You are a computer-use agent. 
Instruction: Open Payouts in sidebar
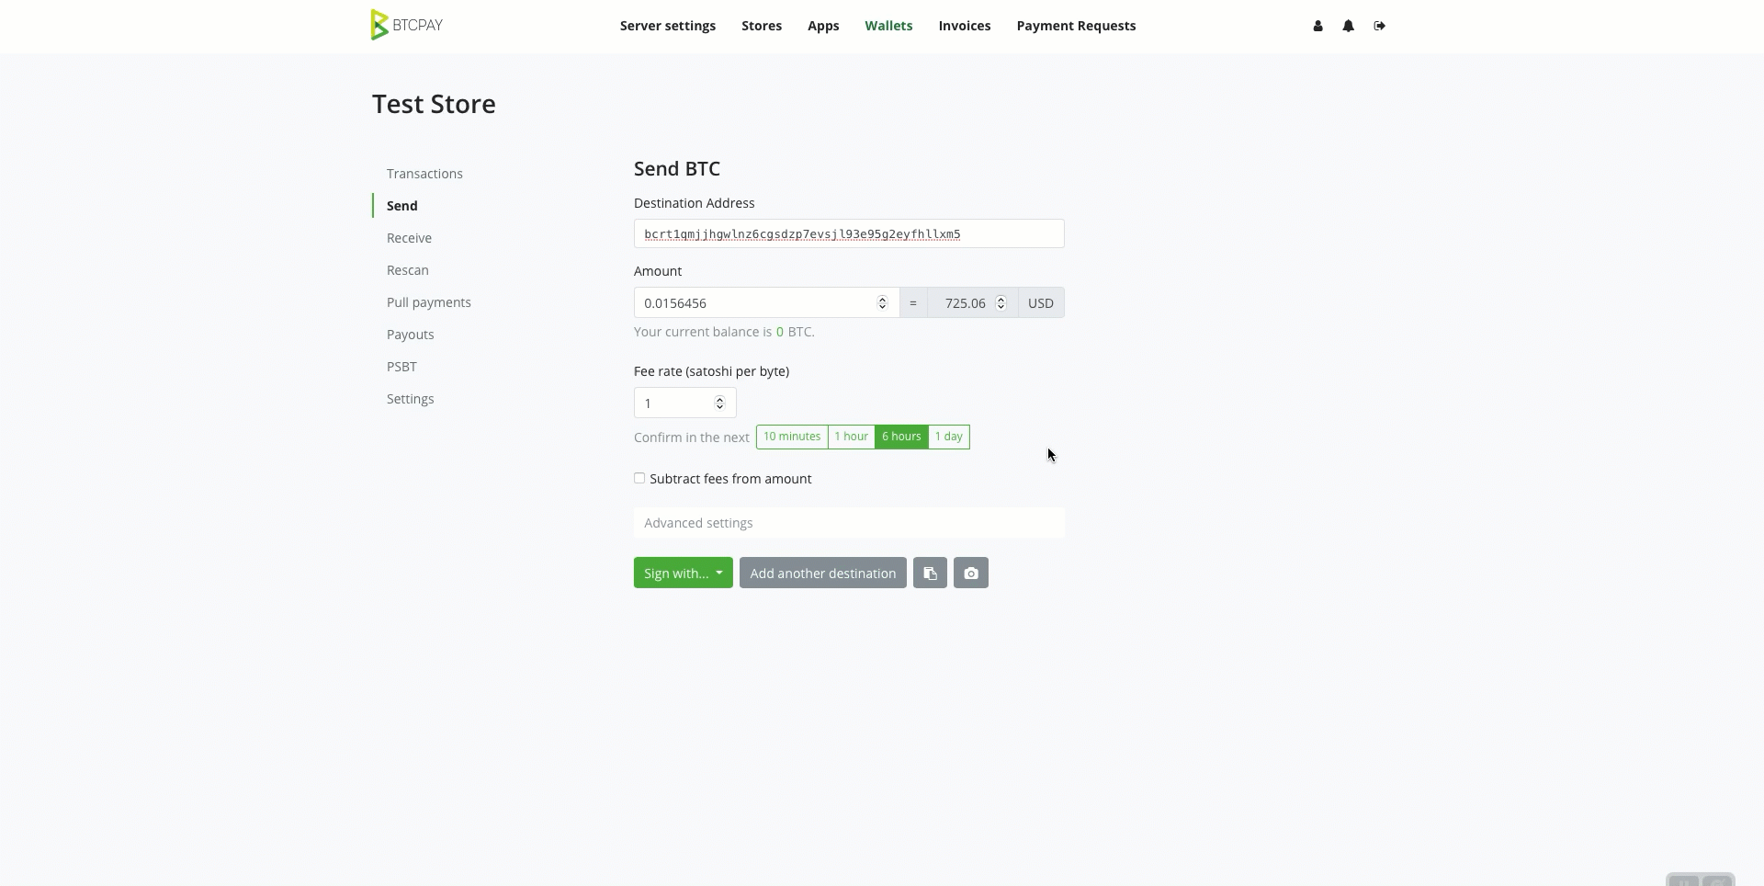411,335
